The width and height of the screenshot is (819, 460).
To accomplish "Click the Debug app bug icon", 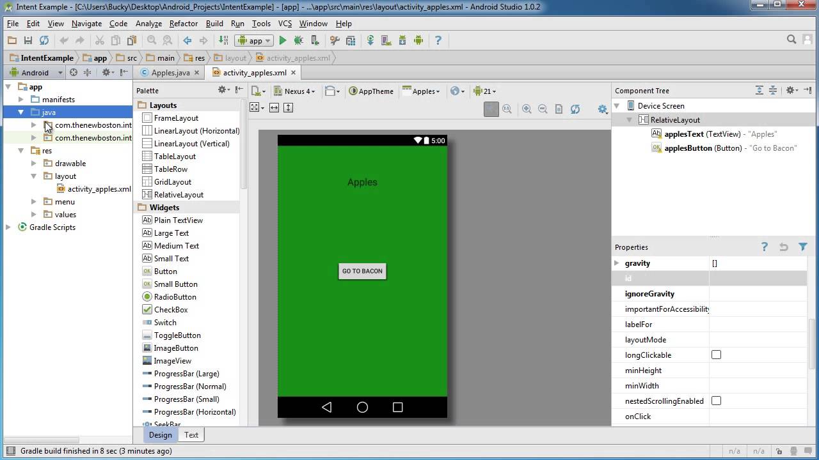I will 298,40.
